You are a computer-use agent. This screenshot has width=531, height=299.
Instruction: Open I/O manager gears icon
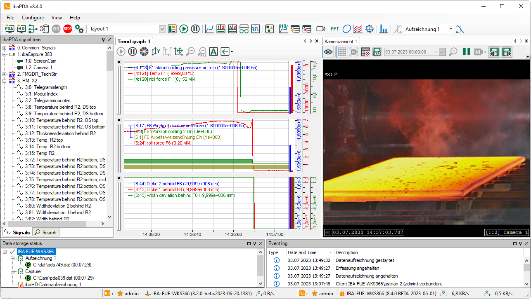point(79,29)
